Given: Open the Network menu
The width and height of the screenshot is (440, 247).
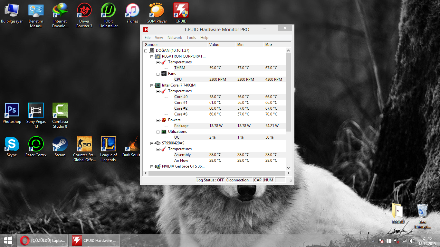Looking at the screenshot, I should (x=175, y=38).
